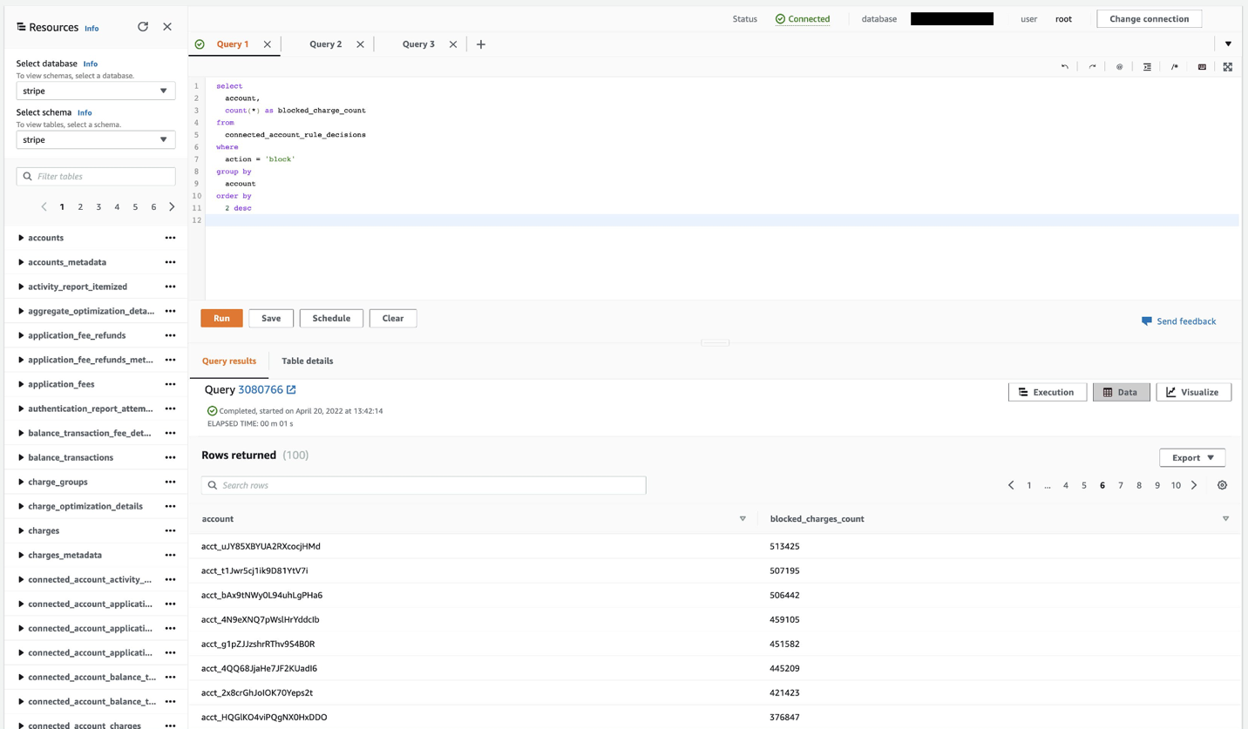Click the Change connection button
1248x729 pixels.
pyautogui.click(x=1149, y=18)
